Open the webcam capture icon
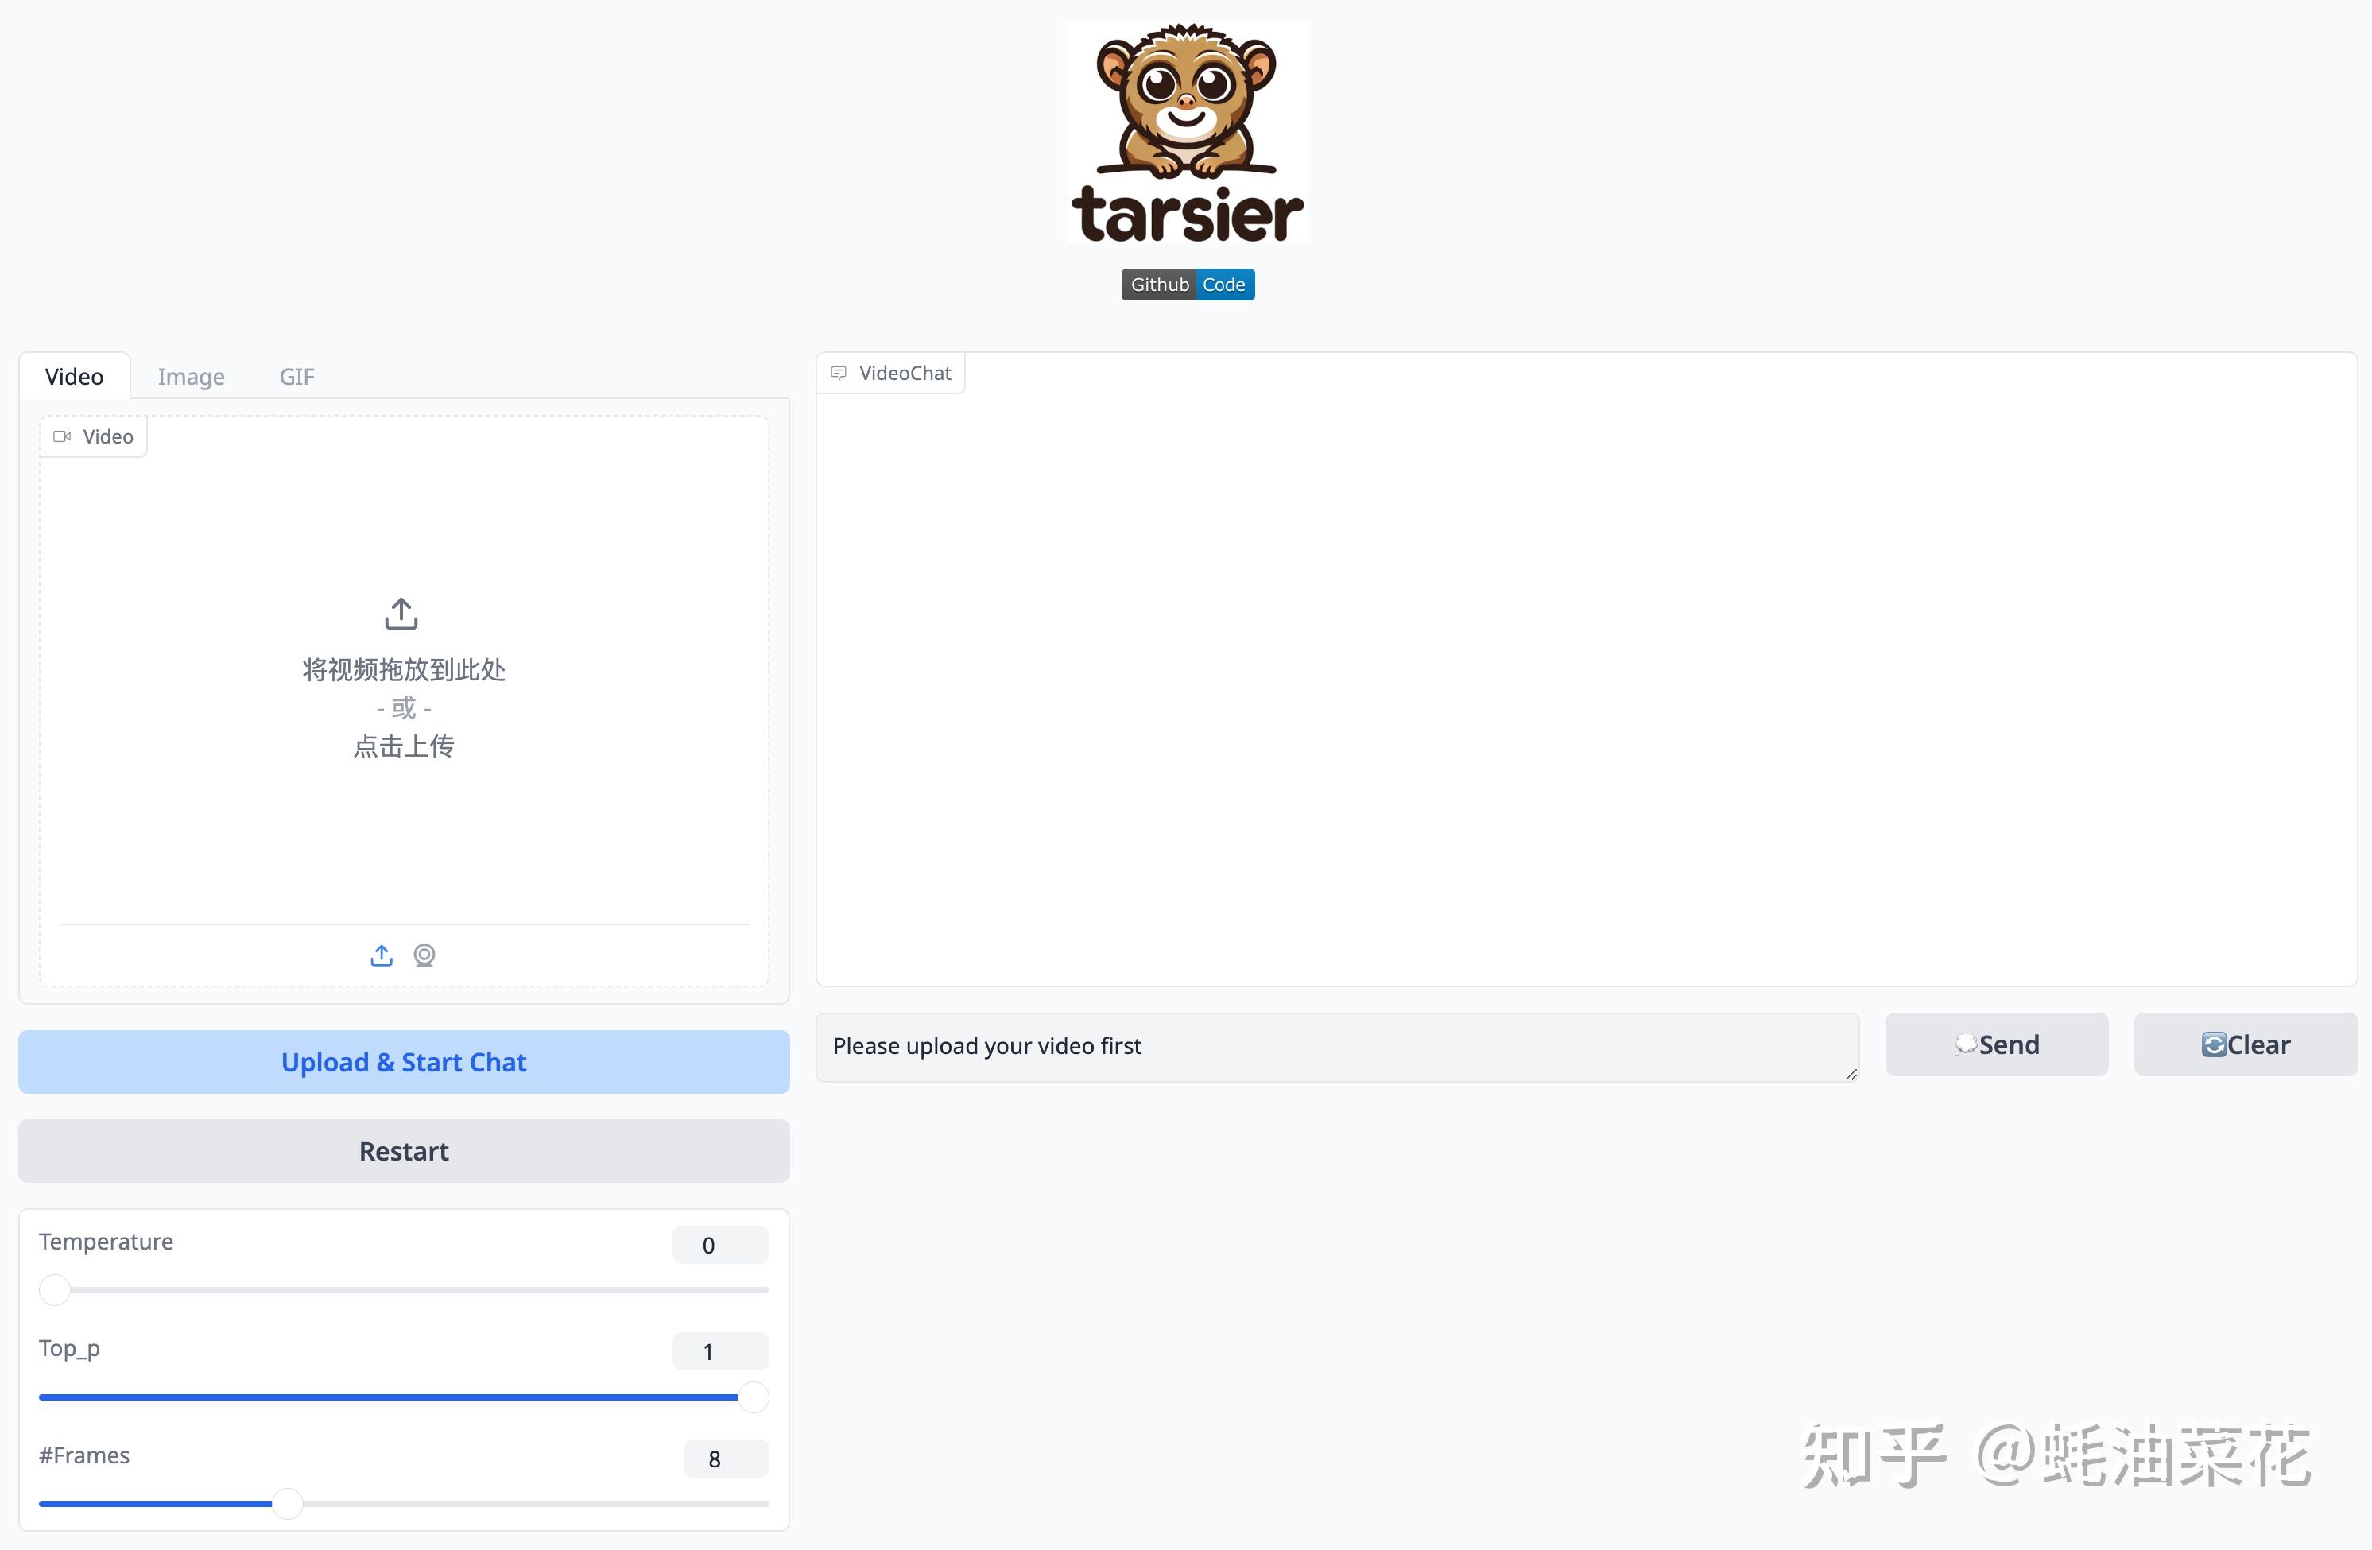 pos(424,955)
